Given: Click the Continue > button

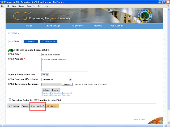Looking at the screenshot, I should (53, 106).
